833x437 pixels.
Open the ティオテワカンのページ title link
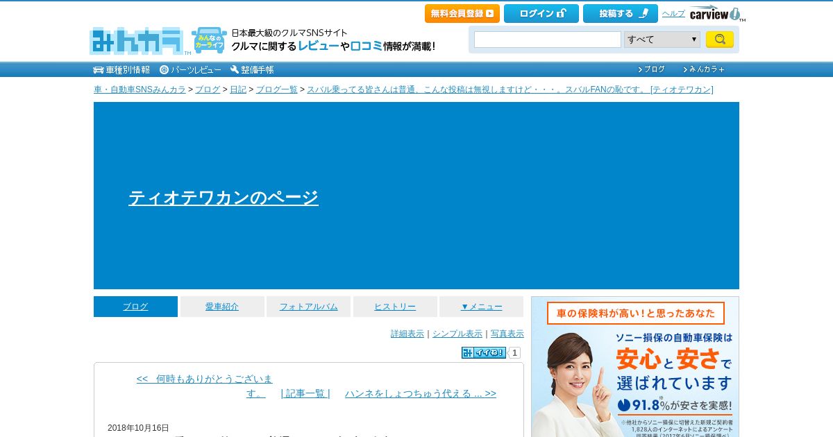pyautogui.click(x=224, y=198)
